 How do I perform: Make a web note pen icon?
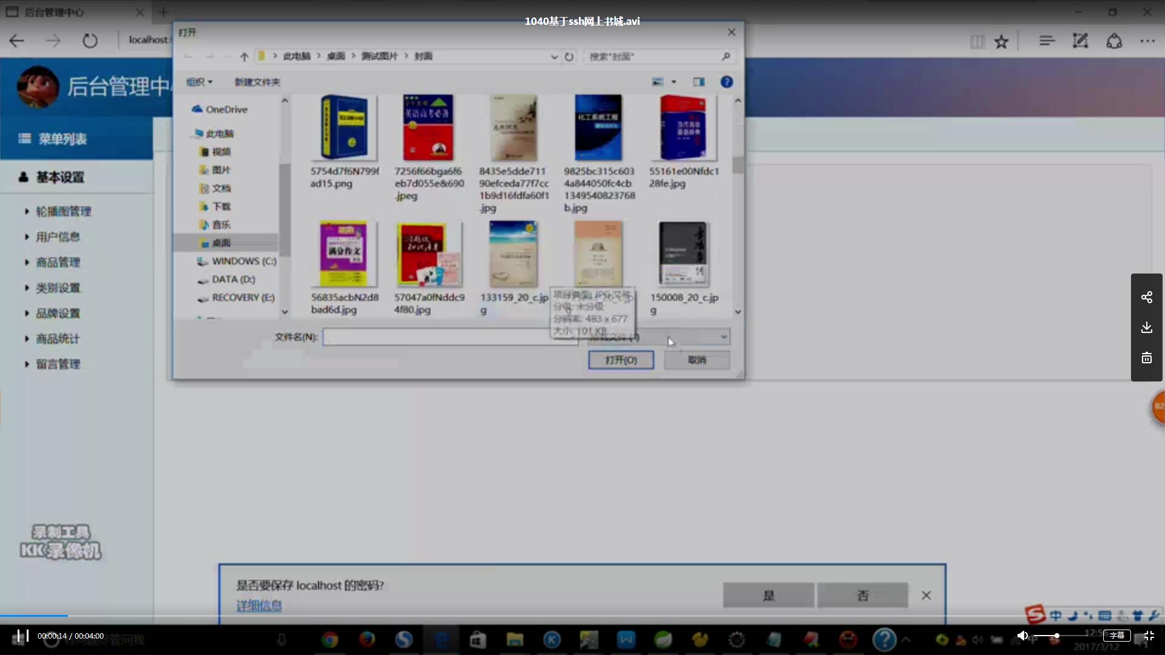click(1080, 41)
